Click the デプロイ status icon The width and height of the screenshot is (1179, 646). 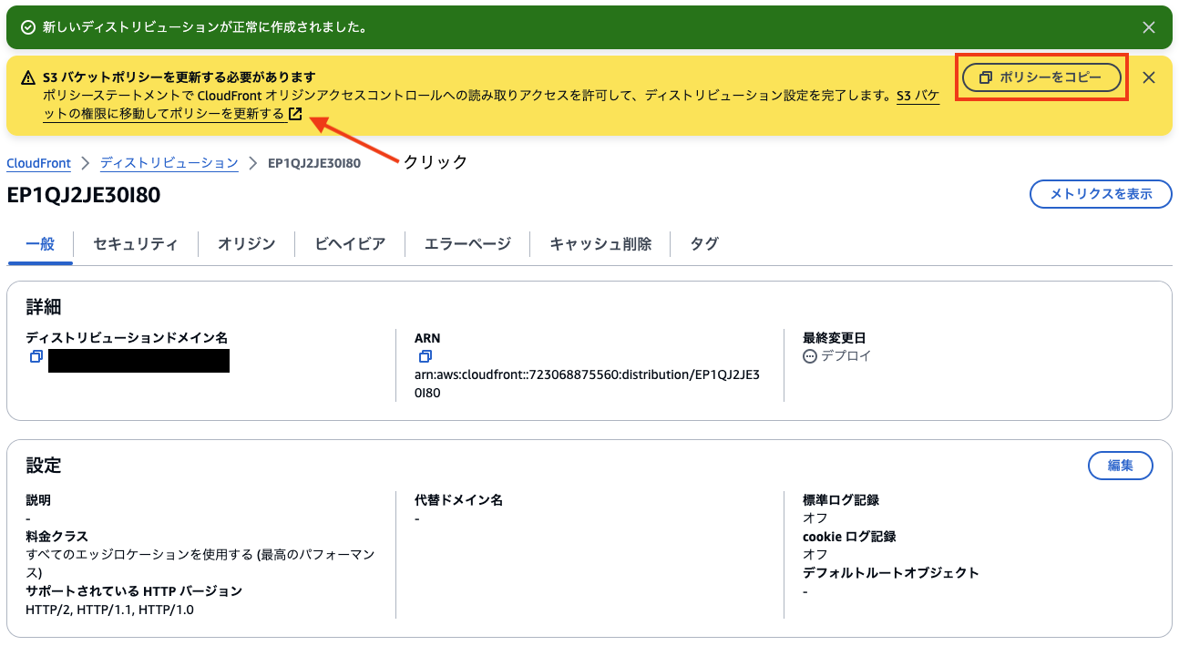[810, 356]
